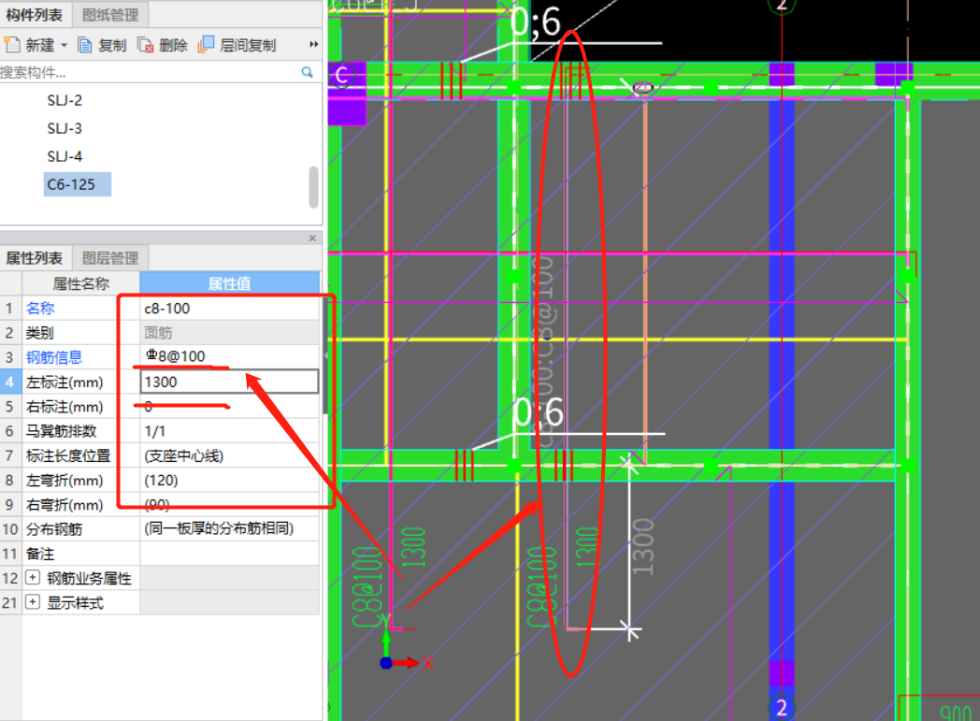Switch to the 图纸管理 tab
Screen dimensions: 980x721
coord(110,14)
